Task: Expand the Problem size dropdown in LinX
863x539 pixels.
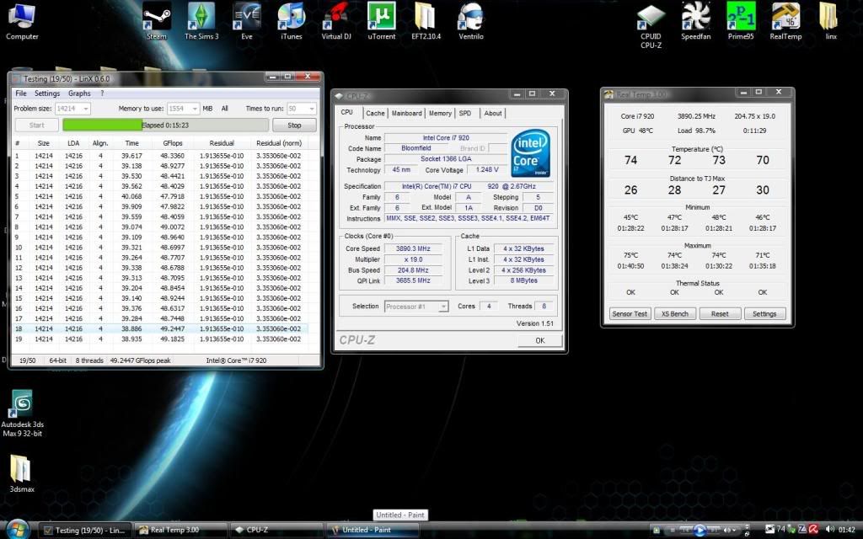Action: tap(85, 109)
